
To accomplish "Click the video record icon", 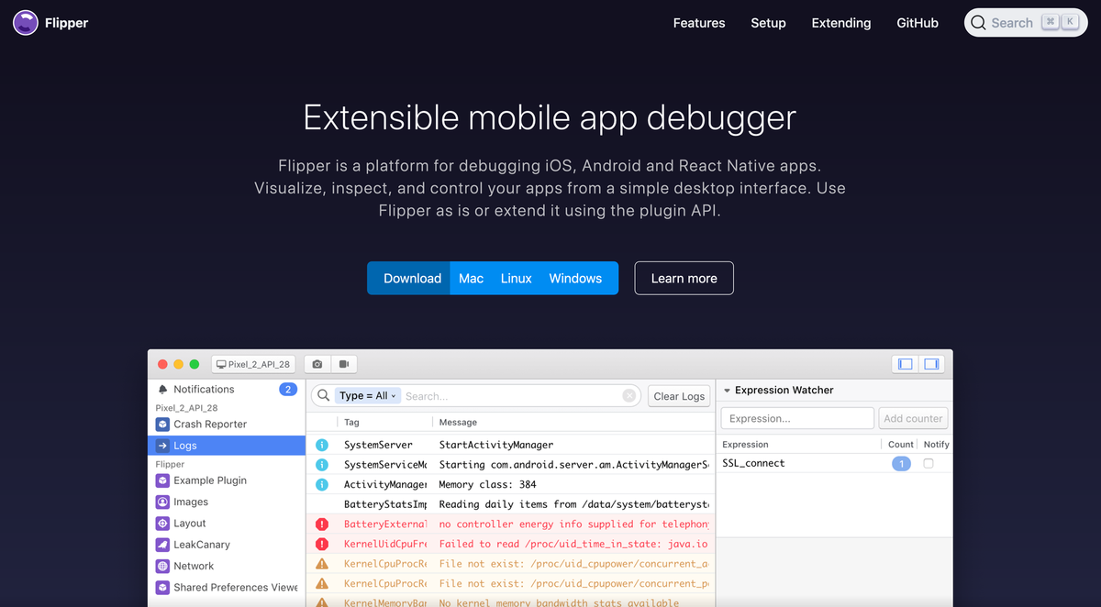I will coord(344,364).
